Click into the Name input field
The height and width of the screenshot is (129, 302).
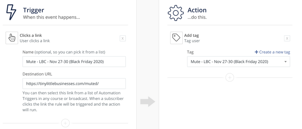(74, 62)
